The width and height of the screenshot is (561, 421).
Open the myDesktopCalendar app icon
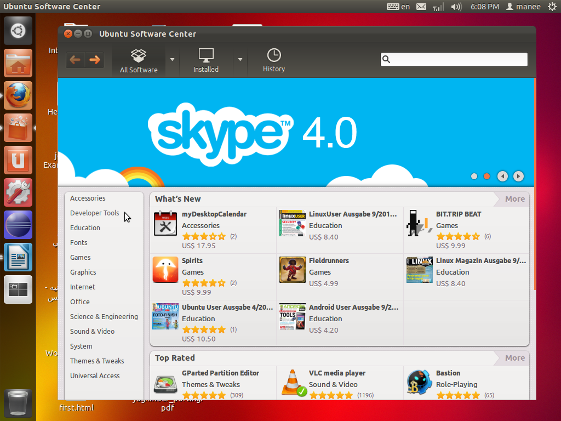tap(165, 224)
